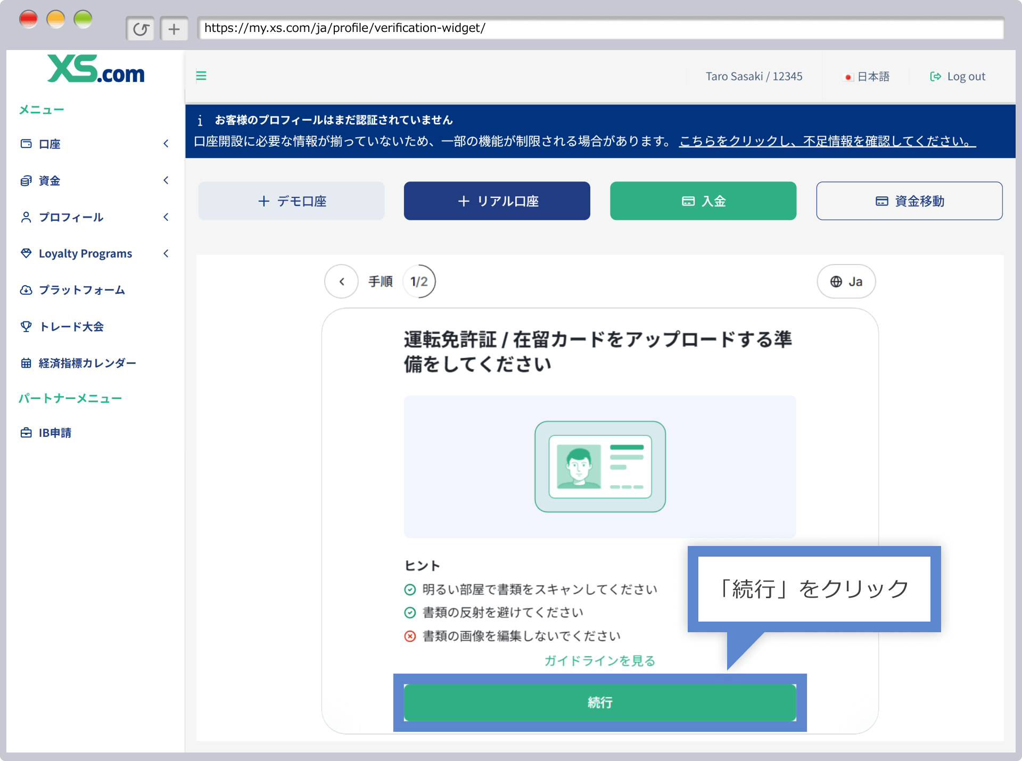Image resolution: width=1022 pixels, height=761 pixels.
Task: Click the 経済指標カレンダー calendar icon
Action: pos(26,363)
